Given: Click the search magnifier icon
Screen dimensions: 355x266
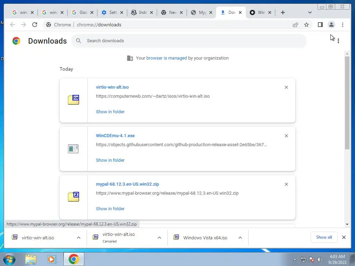Looking at the screenshot, I should pyautogui.click(x=79, y=41).
